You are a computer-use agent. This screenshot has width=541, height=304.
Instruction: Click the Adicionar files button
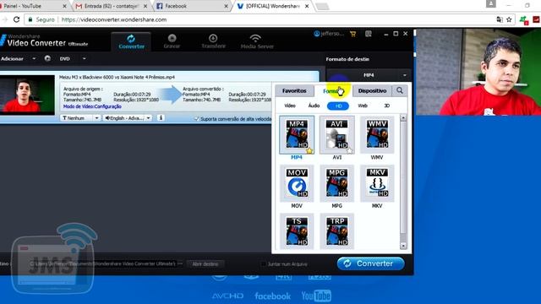[x=13, y=59]
